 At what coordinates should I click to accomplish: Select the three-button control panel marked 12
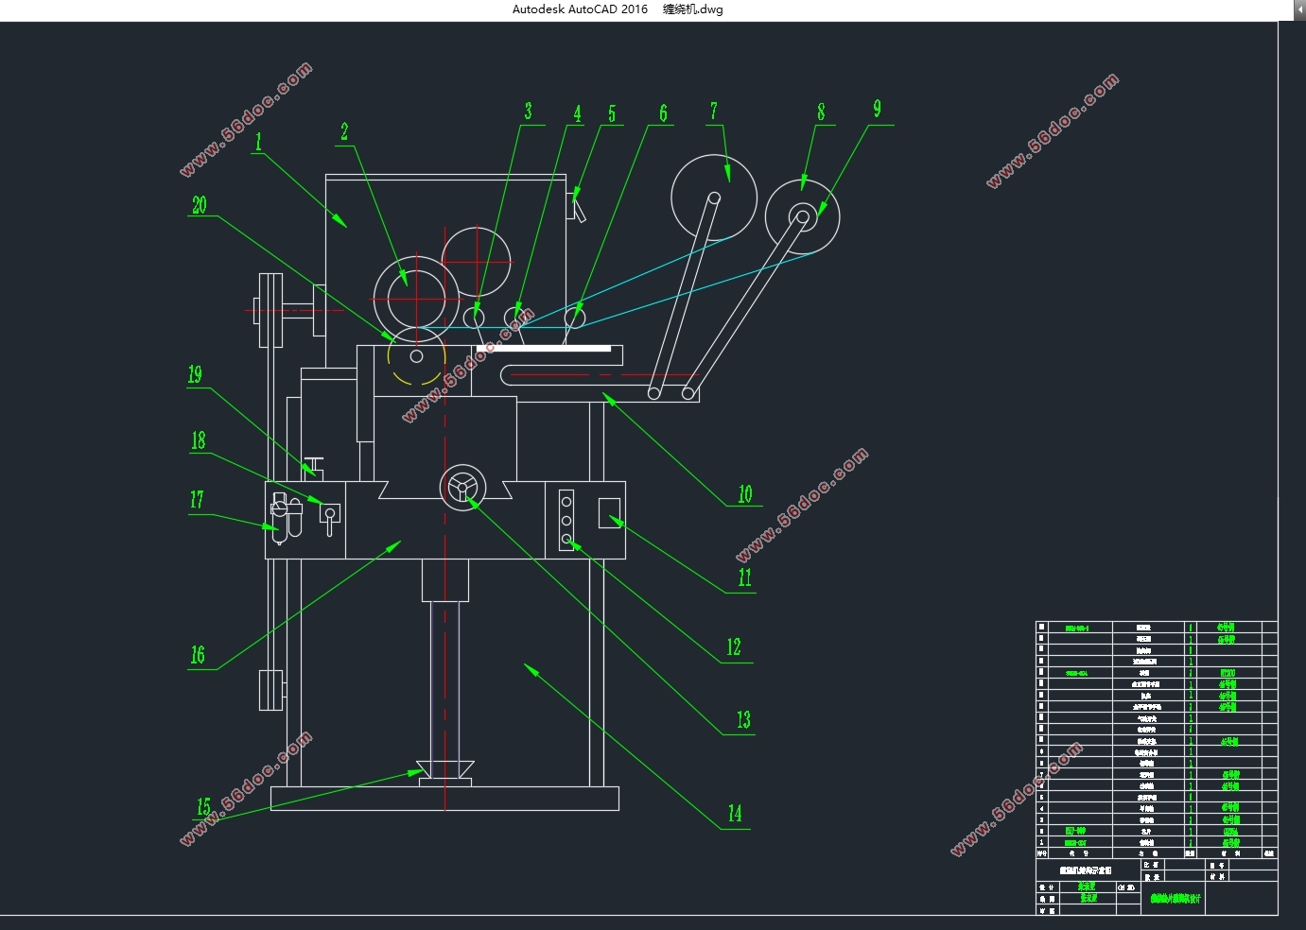click(x=566, y=520)
